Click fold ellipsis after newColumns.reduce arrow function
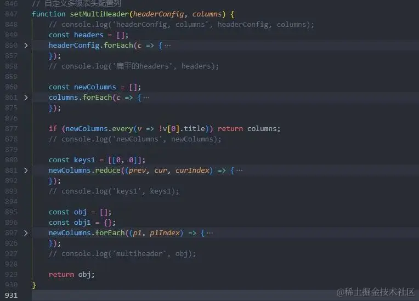 pyautogui.click(x=240, y=171)
